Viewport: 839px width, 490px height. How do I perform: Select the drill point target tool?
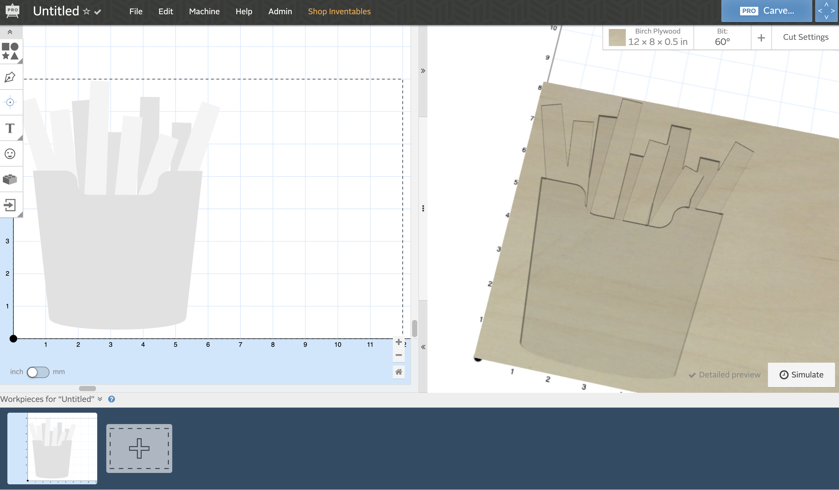pyautogui.click(x=10, y=103)
